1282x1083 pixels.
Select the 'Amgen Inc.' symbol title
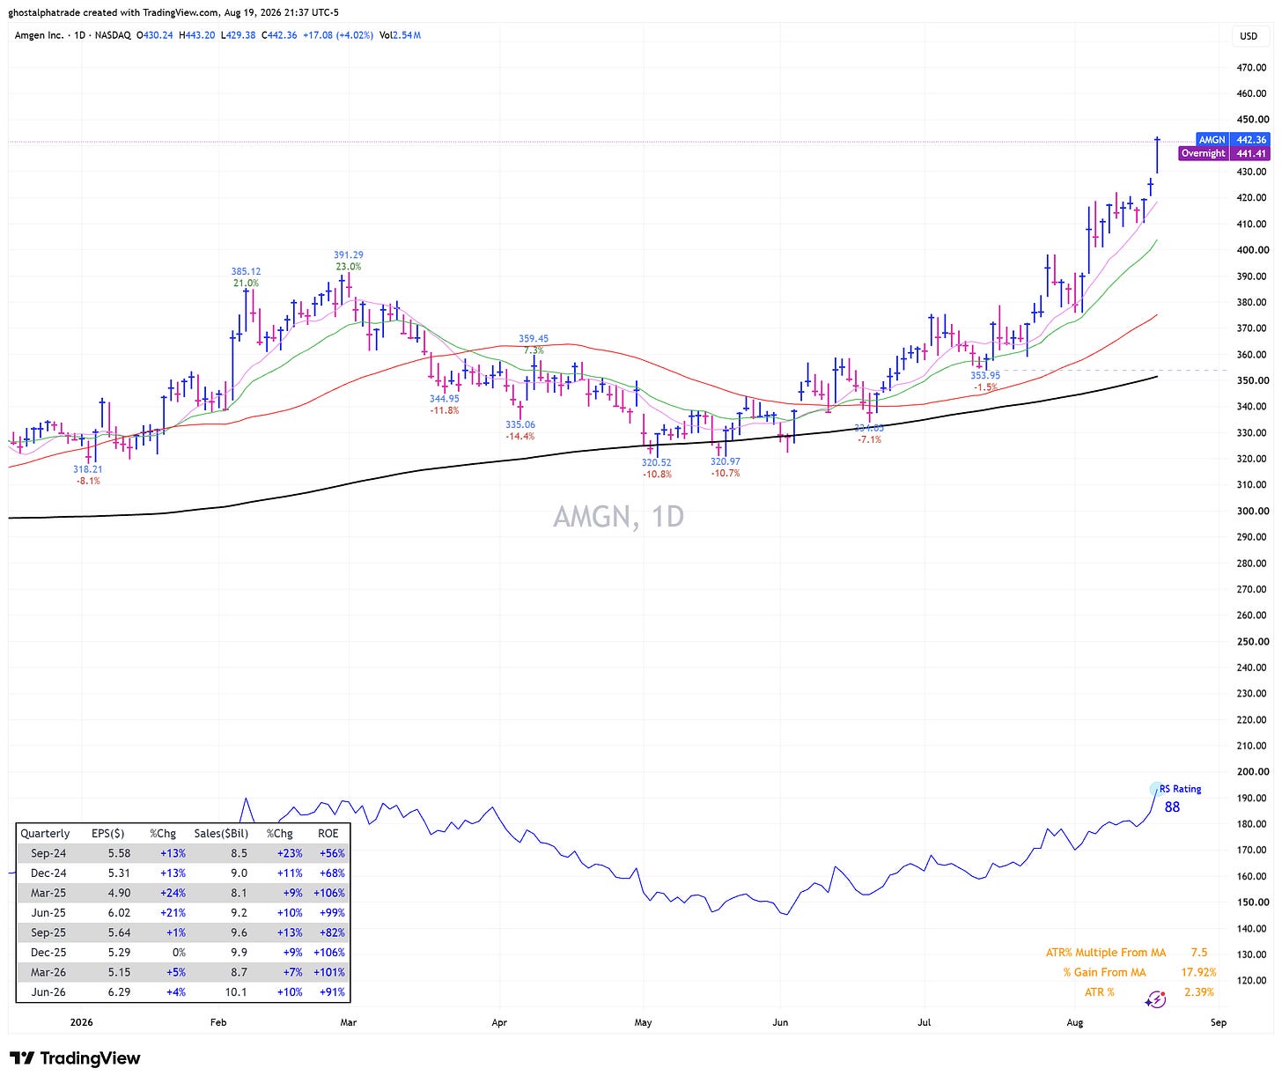coord(40,35)
